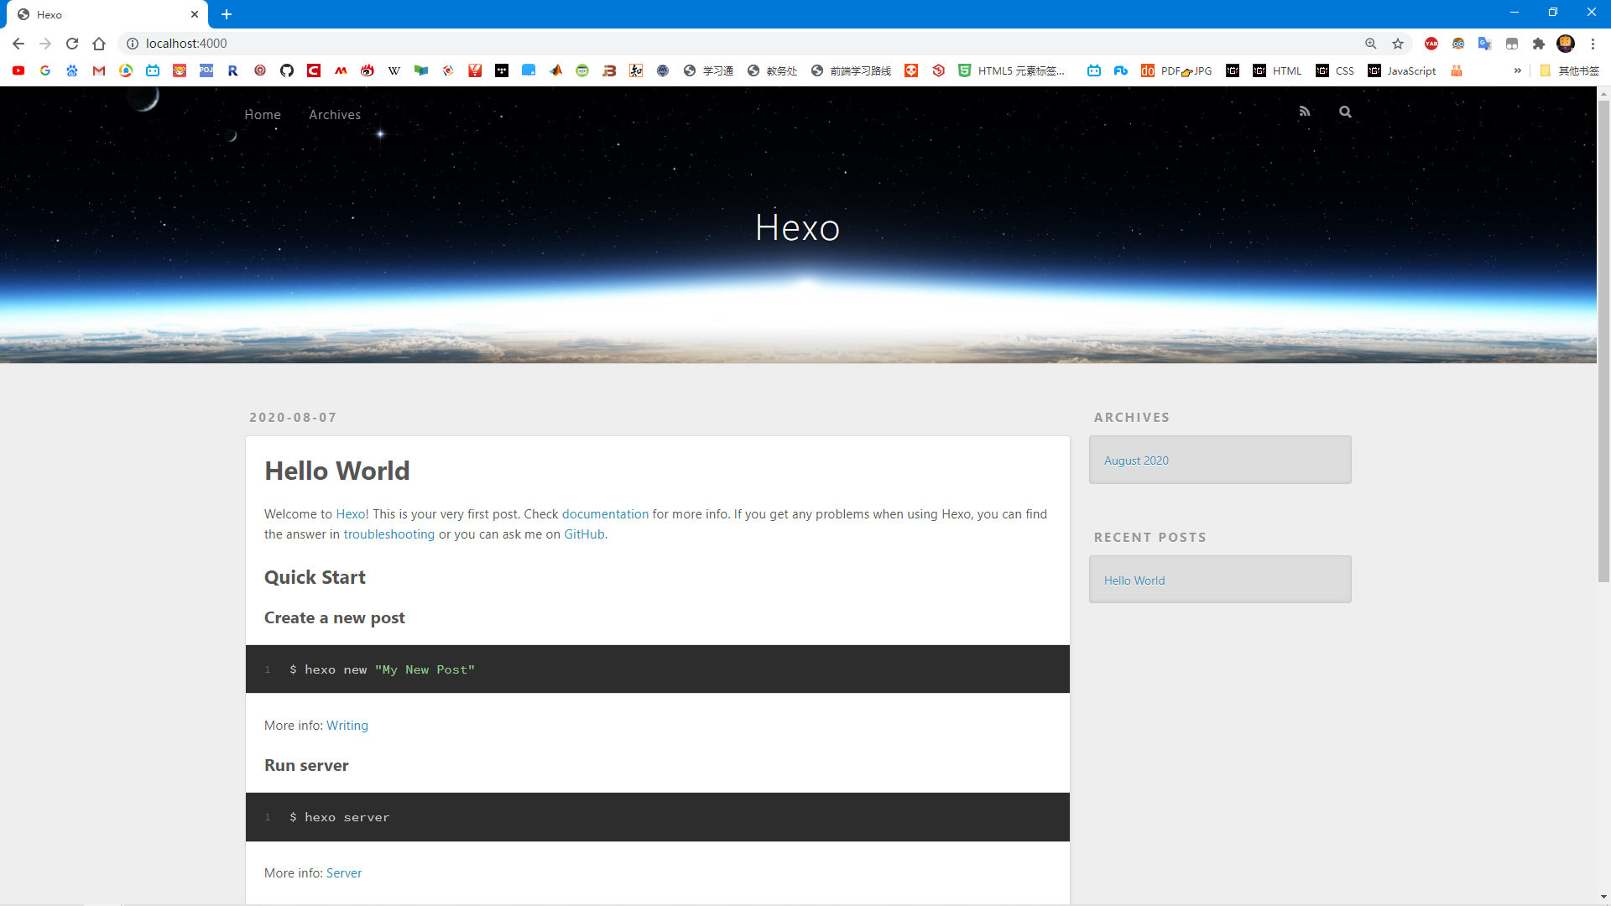Viewport: 1611px width, 906px height.
Task: Open the Hello World post title
Action: [x=337, y=471]
